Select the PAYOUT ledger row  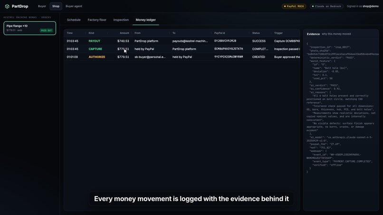click(182, 41)
